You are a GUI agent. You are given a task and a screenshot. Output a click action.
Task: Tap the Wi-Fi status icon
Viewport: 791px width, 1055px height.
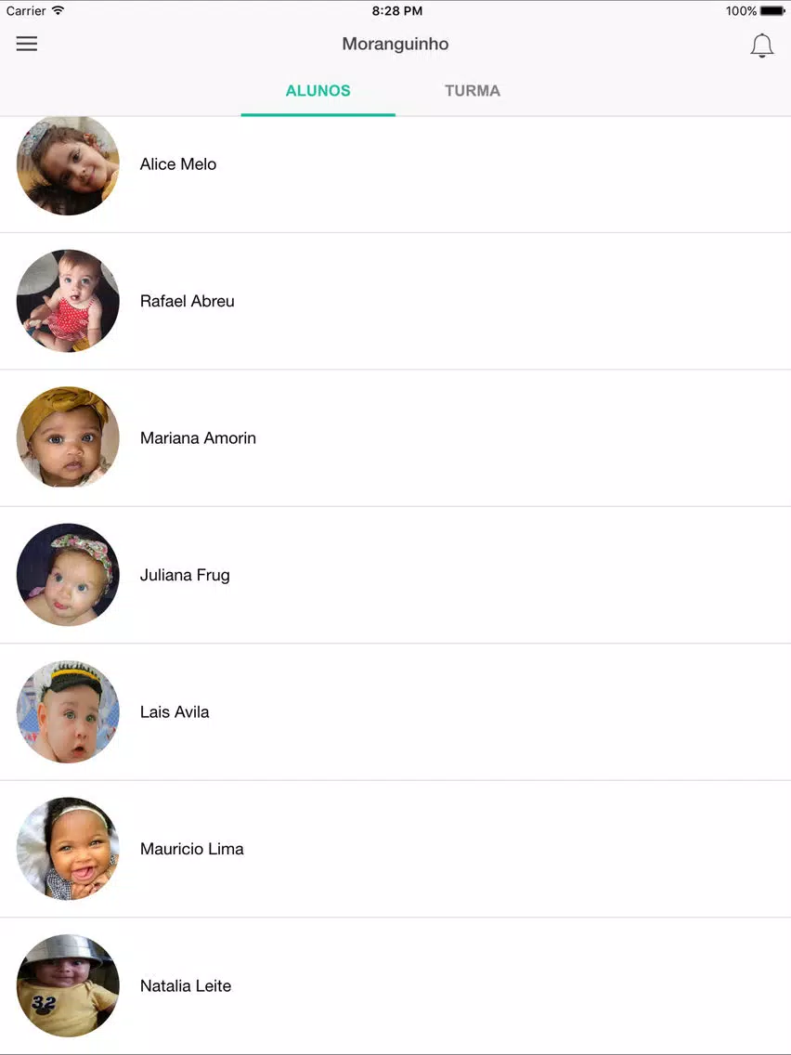(x=58, y=10)
